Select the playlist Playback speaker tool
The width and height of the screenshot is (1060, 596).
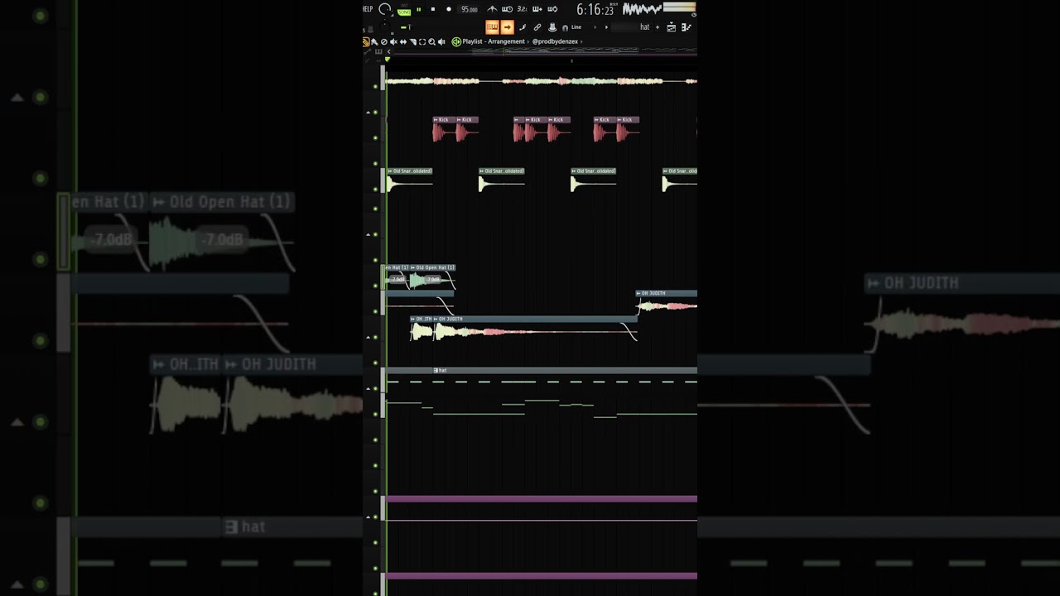coord(441,41)
